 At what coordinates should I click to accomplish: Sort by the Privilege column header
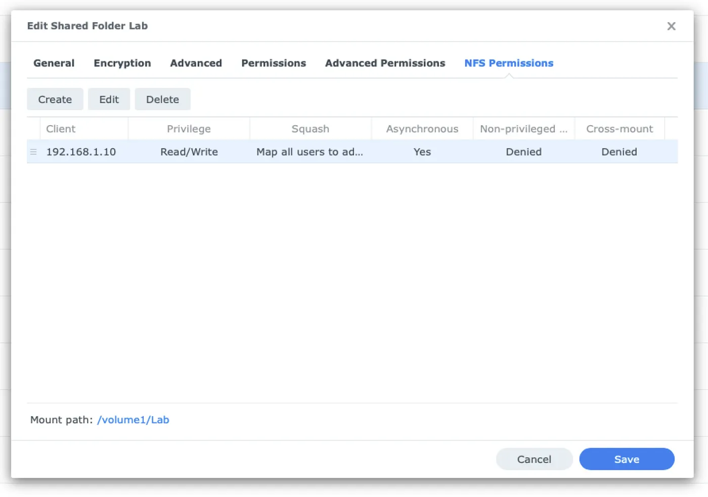coord(189,129)
